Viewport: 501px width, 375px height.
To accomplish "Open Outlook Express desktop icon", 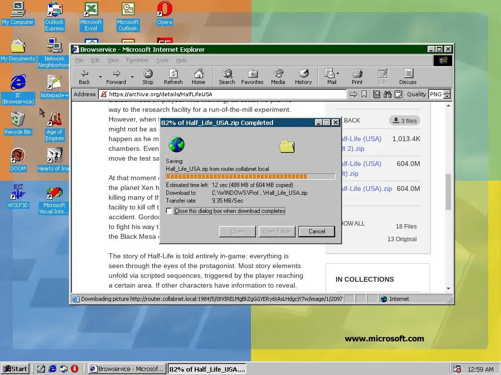I will pos(54,17).
